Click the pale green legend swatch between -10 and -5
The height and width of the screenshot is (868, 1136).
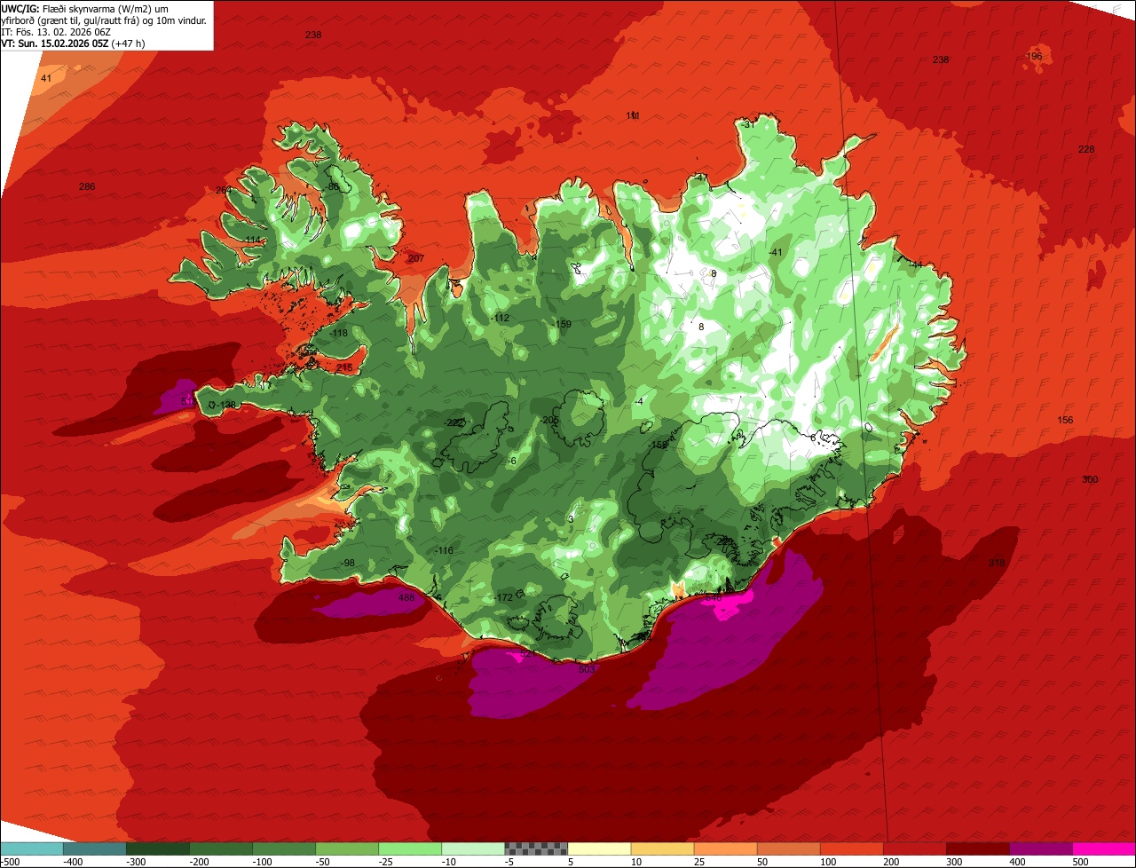tap(473, 848)
